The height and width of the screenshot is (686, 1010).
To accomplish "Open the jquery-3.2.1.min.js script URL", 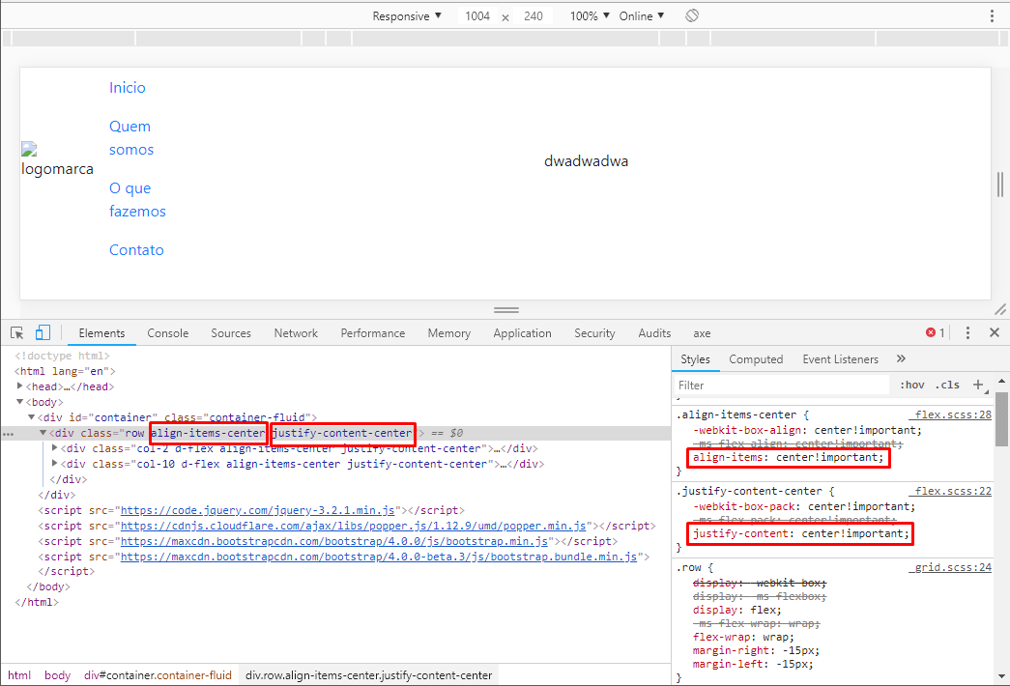I will point(258,510).
